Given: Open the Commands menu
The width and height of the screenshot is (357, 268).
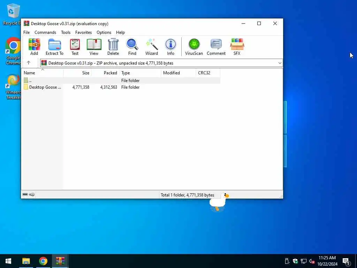Looking at the screenshot, I should (x=45, y=32).
